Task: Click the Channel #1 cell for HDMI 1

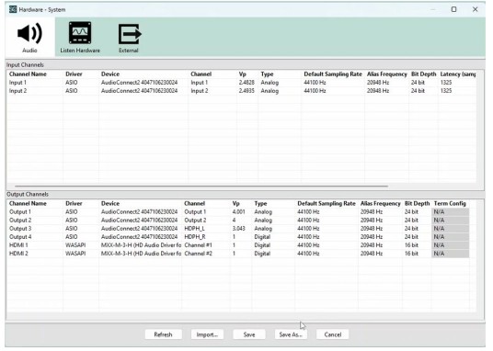Action: tap(198, 245)
